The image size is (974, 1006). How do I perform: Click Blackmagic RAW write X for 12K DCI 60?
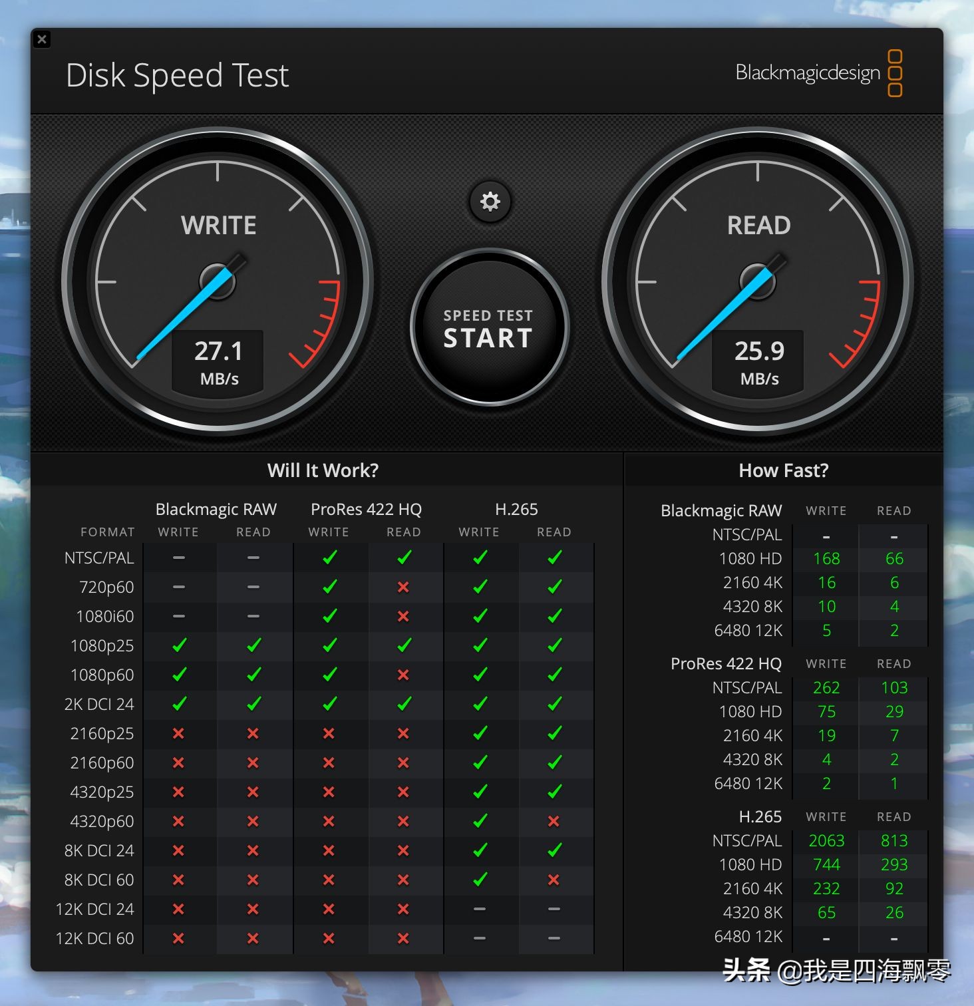tap(178, 938)
